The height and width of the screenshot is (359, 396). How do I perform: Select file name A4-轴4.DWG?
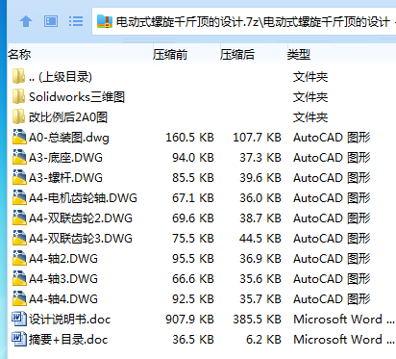[63, 299]
